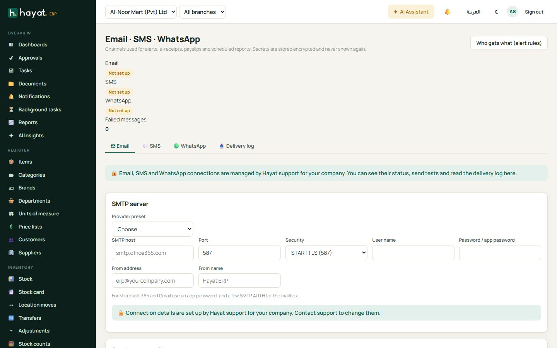This screenshot has height=348, width=557.
Task: Click the Password / app password field
Action: coord(500,253)
